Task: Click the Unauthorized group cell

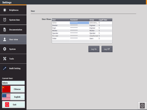Action: pos(94,36)
